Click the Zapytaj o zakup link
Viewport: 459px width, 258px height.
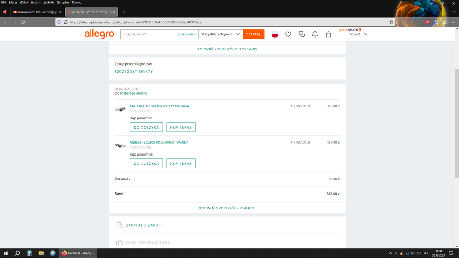click(143, 225)
